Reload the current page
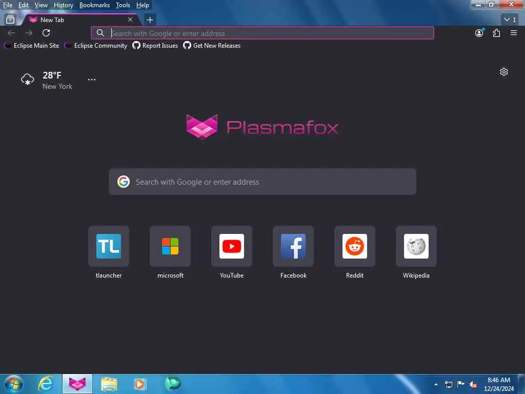The height and width of the screenshot is (394, 525). (46, 33)
